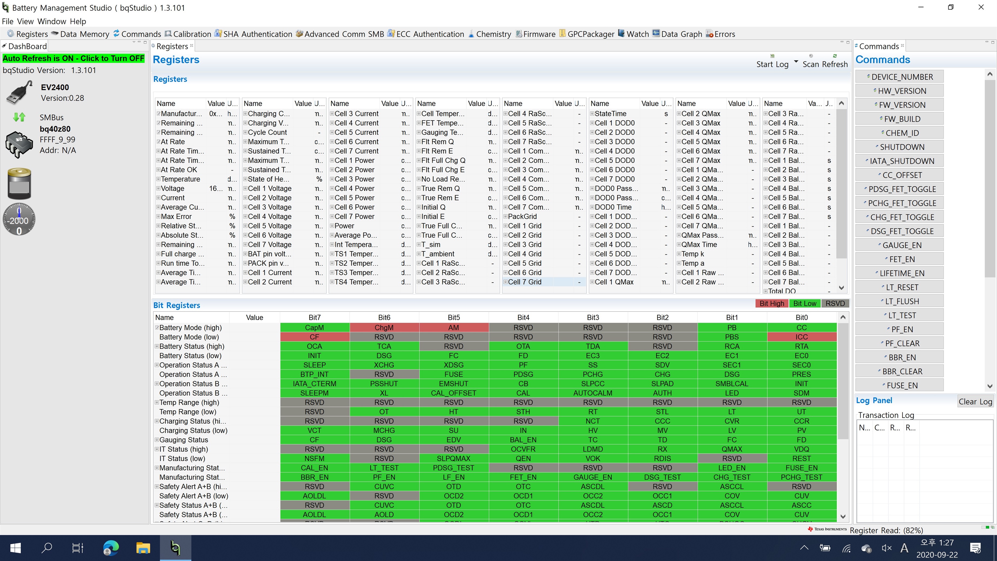Viewport: 997px width, 561px height.
Task: Open the View menu
Action: [x=26, y=21]
